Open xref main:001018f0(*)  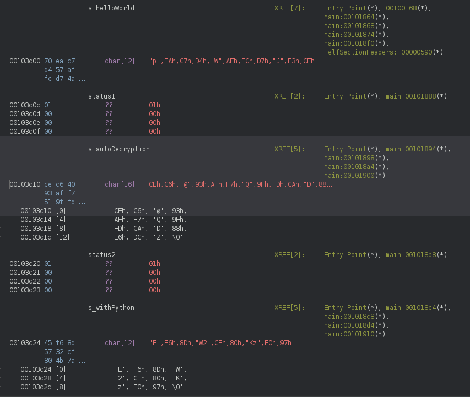click(355, 43)
